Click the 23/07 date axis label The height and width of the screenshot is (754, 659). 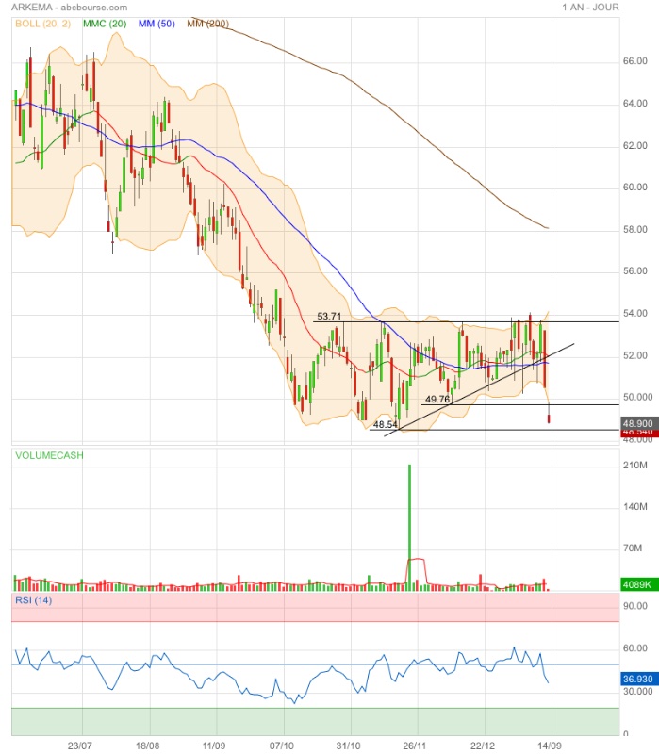(x=80, y=746)
